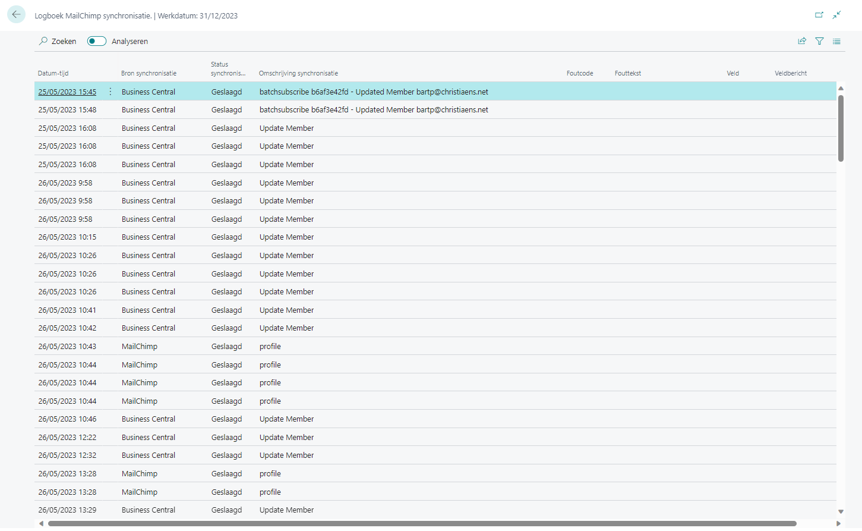
Task: Sort by Datum-tijd column header
Action: pos(53,73)
